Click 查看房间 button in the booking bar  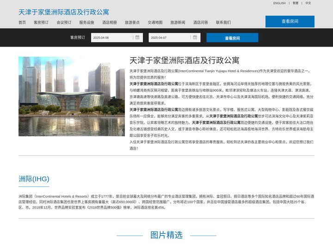(232, 38)
